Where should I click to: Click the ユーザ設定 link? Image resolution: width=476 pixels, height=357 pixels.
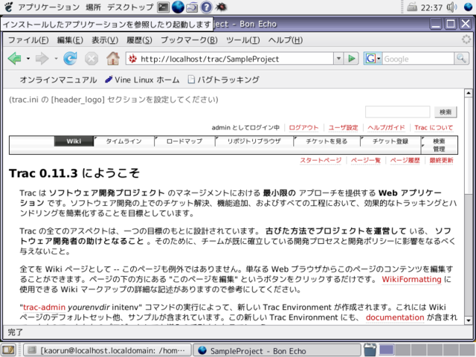point(344,128)
